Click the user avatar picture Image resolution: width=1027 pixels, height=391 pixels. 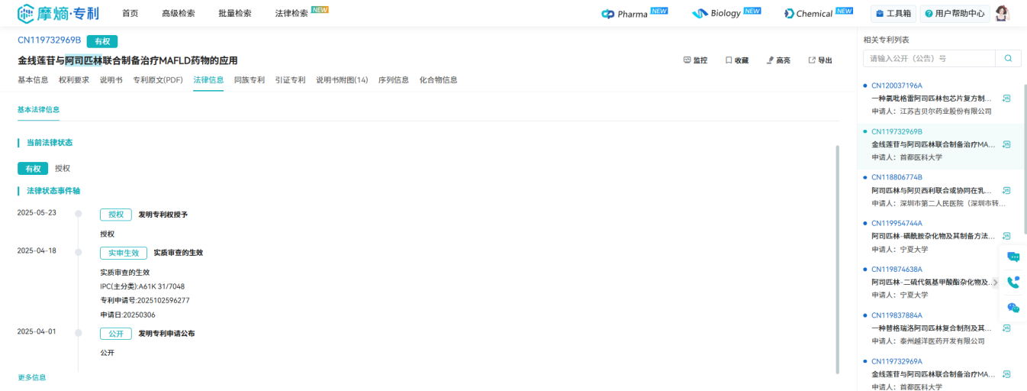pyautogui.click(x=1002, y=13)
